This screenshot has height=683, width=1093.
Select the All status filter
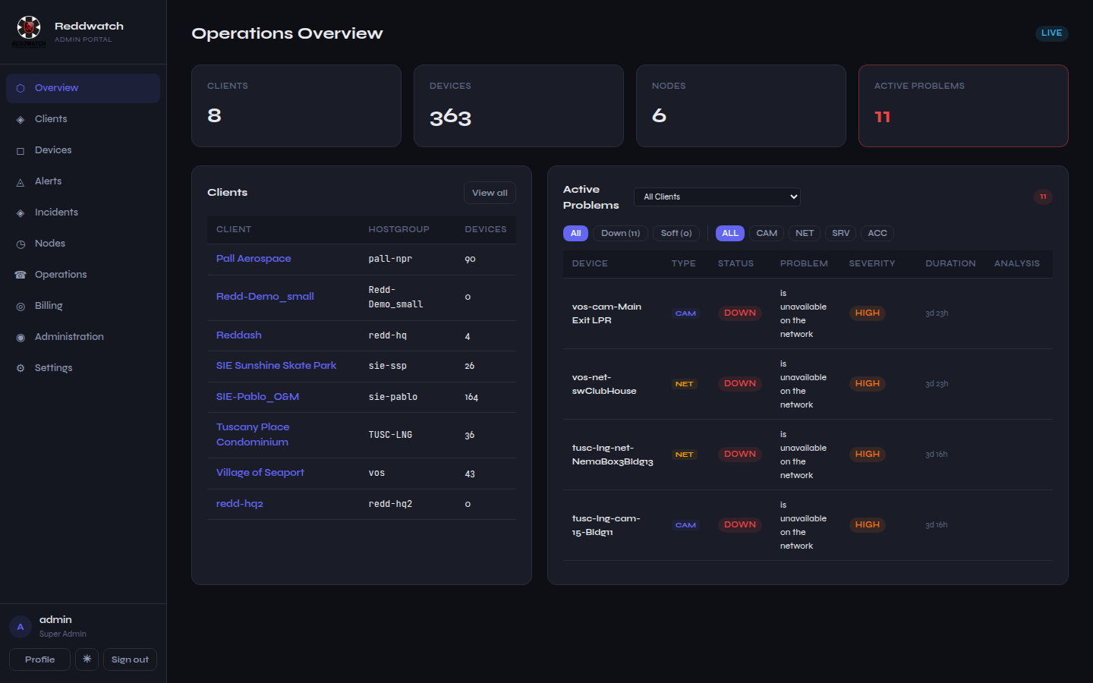[575, 233]
